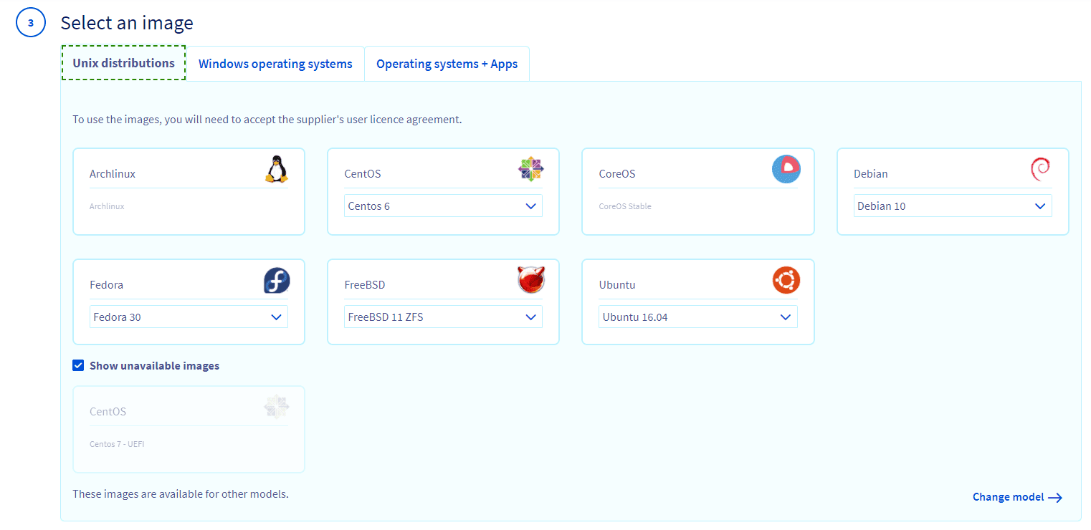Open the Ubuntu 16.04 version dropdown
Screen dimensions: 1091x530
pos(697,317)
